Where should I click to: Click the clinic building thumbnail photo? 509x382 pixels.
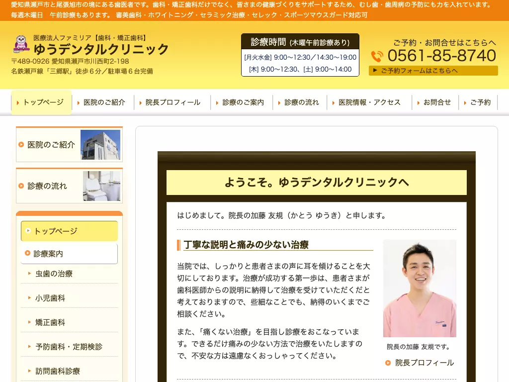coord(100,145)
